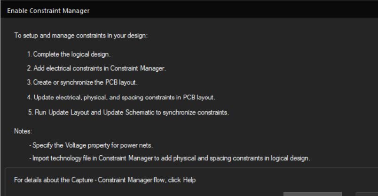The image size is (378, 196).
Task: Click the 'Notes:' label
Action: [x=23, y=131]
